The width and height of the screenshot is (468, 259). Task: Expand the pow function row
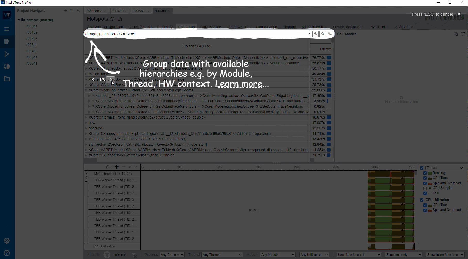click(86, 123)
